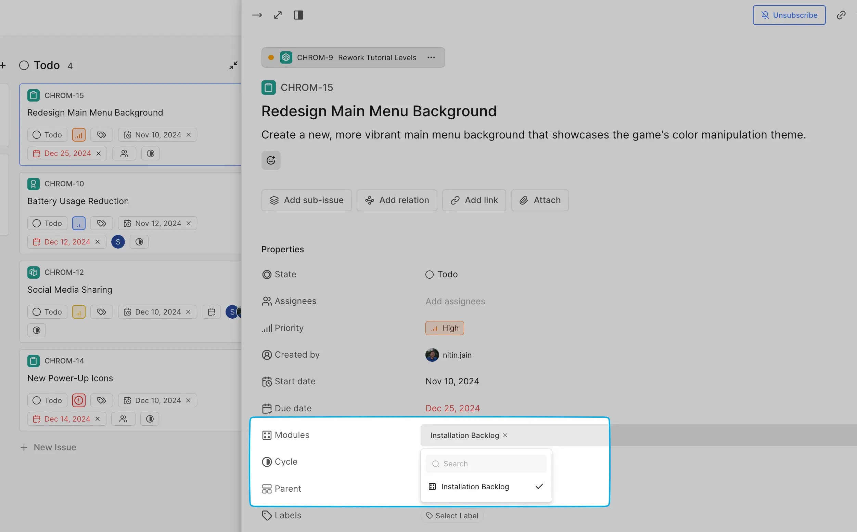857x532 pixels.
Task: Open the Select Label dropdown
Action: (x=452, y=516)
